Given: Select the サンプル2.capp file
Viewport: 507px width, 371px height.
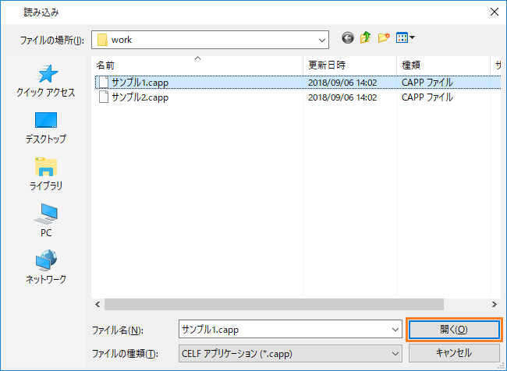Looking at the screenshot, I should click(x=140, y=98).
